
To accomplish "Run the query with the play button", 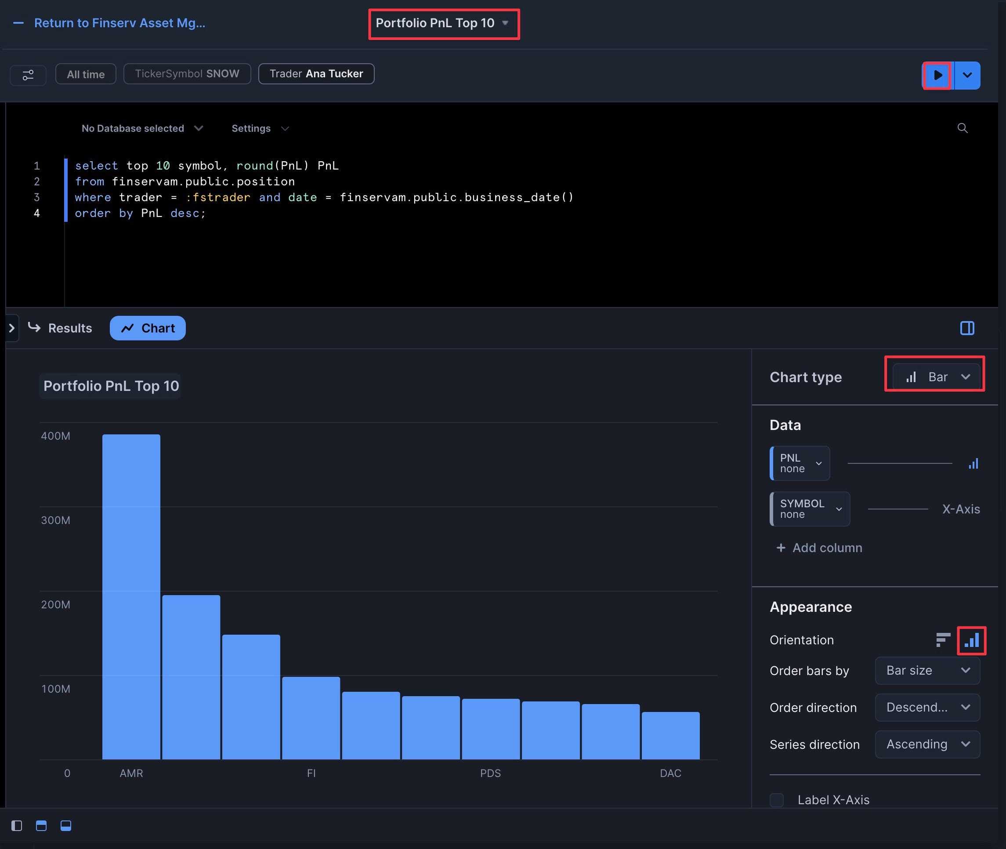I will (x=937, y=76).
